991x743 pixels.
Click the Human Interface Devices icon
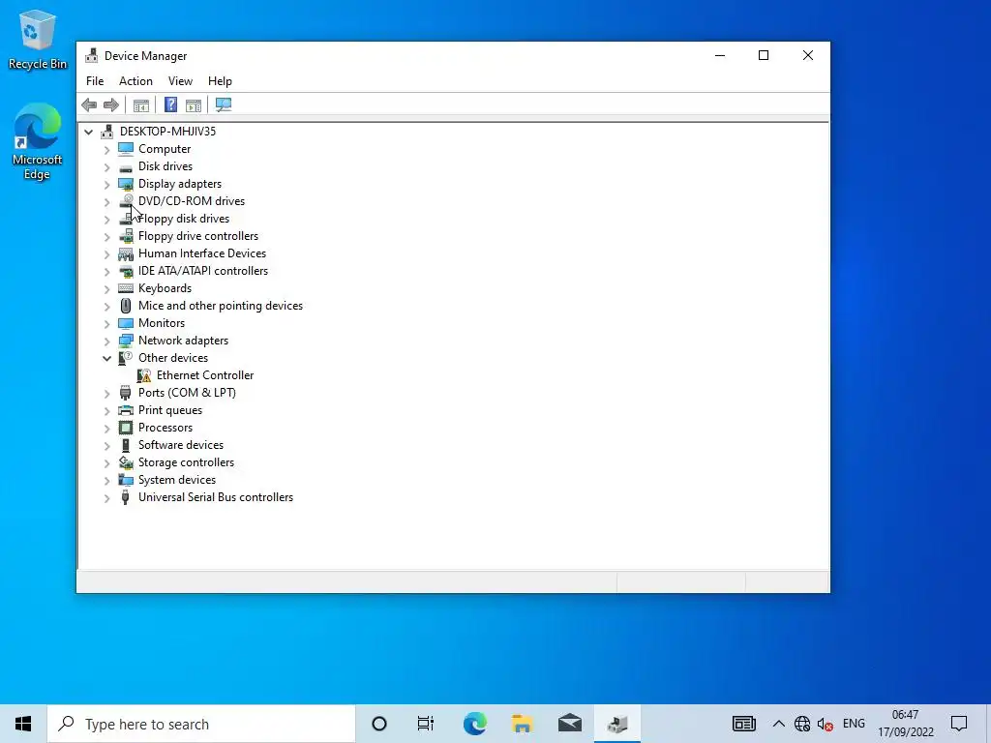click(x=126, y=254)
